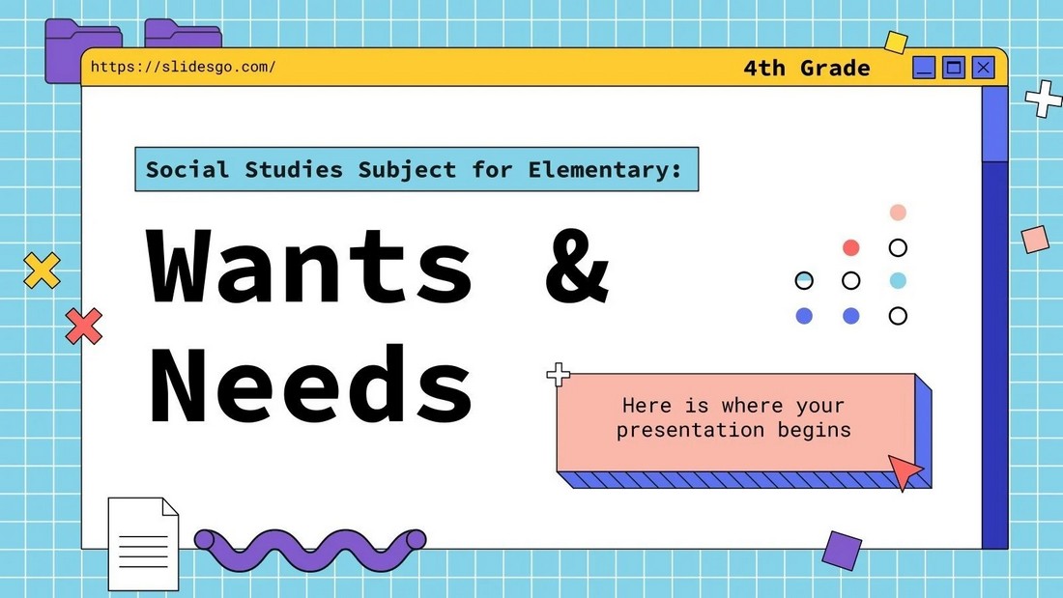
Task: Click the pink "Here is where your presentation begins" box
Action: (735, 422)
